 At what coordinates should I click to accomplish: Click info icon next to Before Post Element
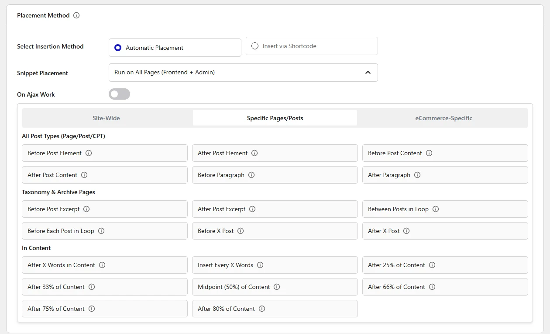click(x=89, y=153)
